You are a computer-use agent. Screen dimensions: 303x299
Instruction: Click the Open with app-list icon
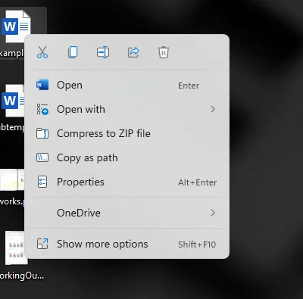(42, 109)
